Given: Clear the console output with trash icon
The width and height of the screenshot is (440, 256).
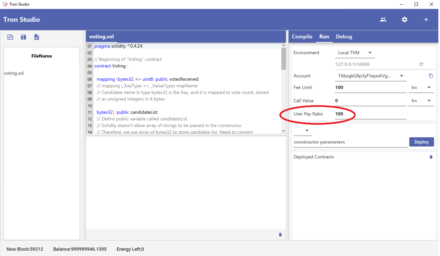Looking at the screenshot, I should pos(280,235).
